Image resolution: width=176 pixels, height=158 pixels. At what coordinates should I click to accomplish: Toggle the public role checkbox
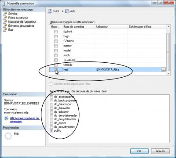point(51,130)
